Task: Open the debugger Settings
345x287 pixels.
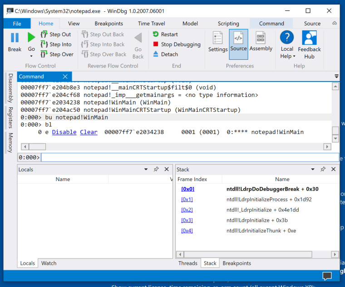Action: (217, 42)
